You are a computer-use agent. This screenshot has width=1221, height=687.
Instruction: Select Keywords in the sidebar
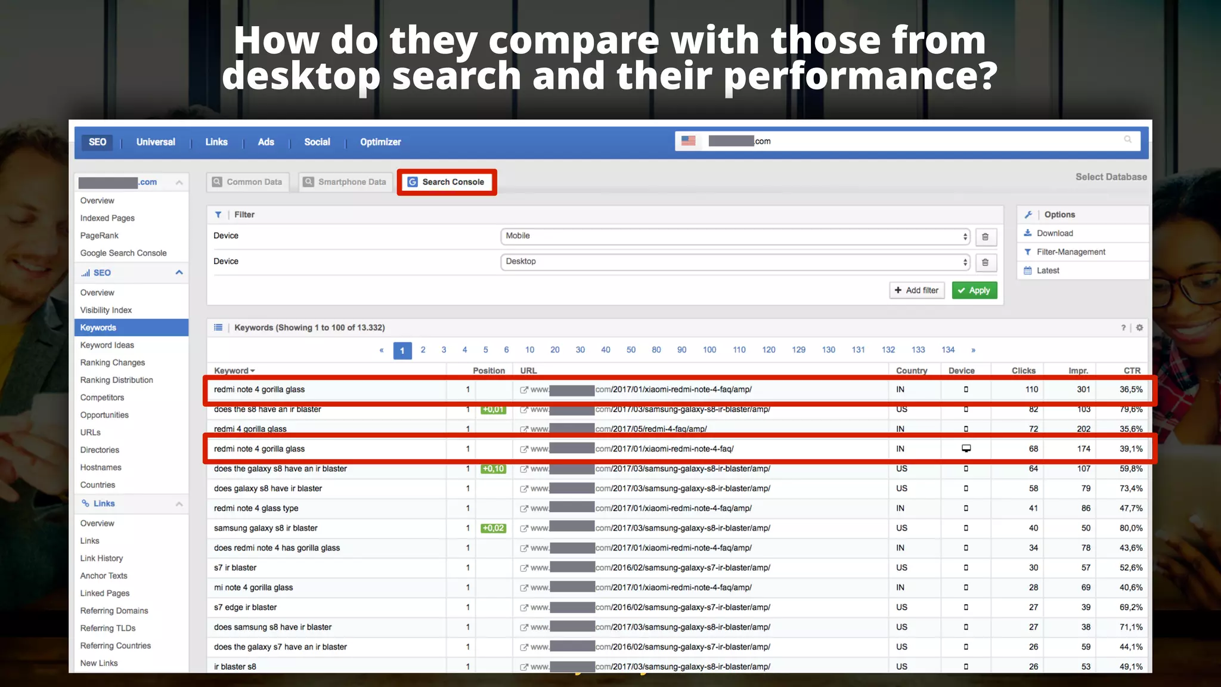[132, 327]
